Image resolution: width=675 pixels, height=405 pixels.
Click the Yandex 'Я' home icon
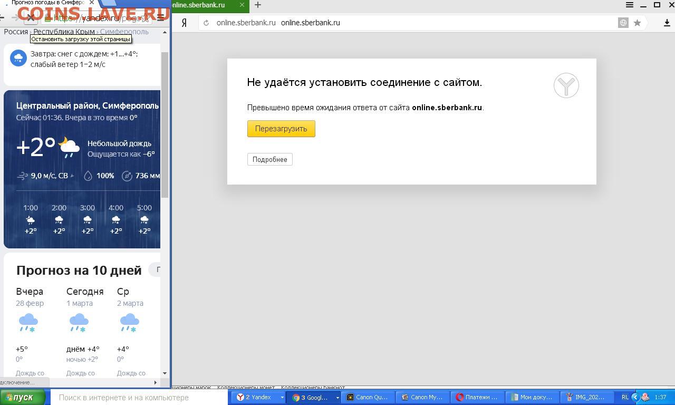click(184, 23)
